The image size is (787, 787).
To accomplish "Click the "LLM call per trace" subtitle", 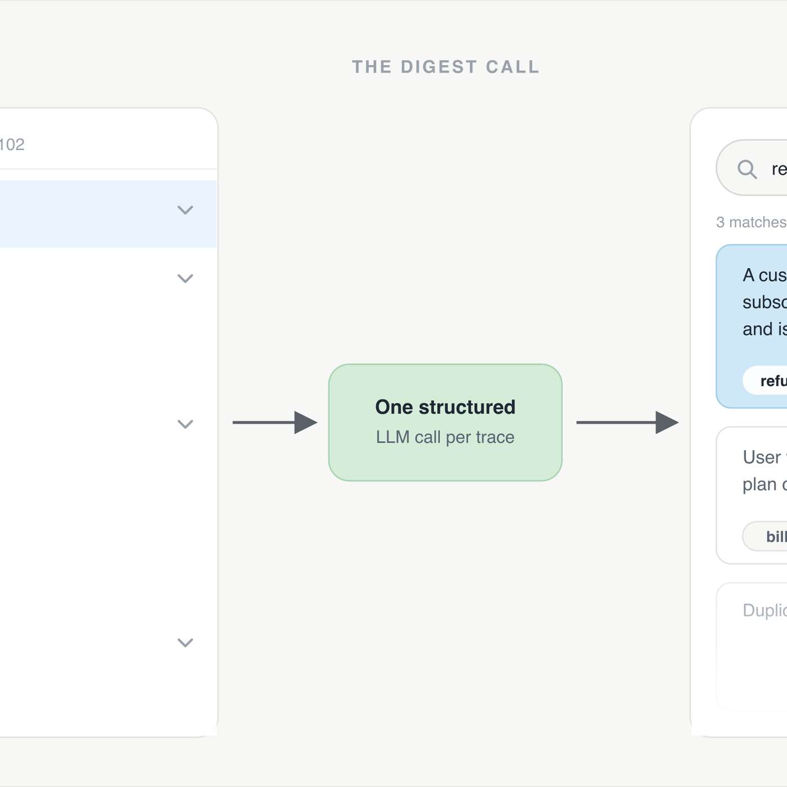I will click(445, 437).
